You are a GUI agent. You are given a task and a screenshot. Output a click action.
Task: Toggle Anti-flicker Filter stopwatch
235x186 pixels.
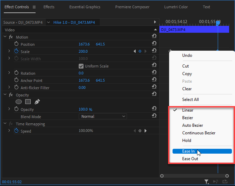[16, 87]
